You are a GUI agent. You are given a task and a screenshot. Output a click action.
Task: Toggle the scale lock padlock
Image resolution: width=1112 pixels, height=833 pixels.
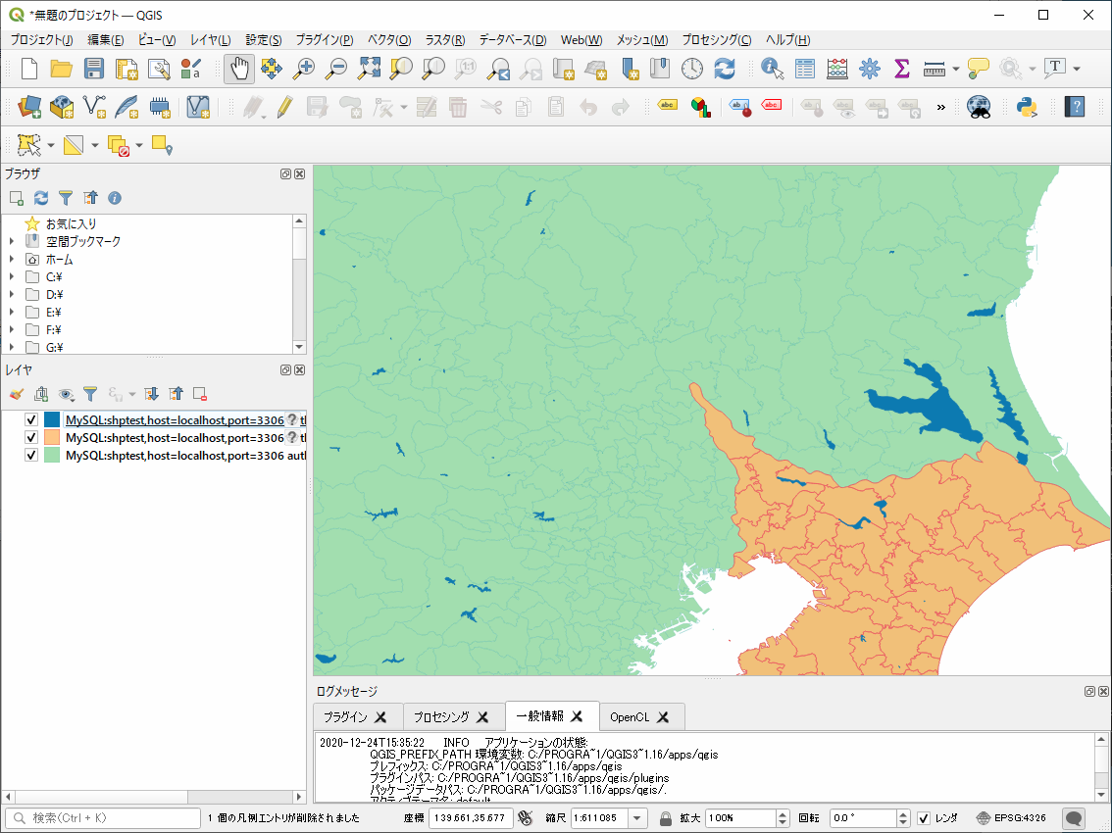click(665, 818)
